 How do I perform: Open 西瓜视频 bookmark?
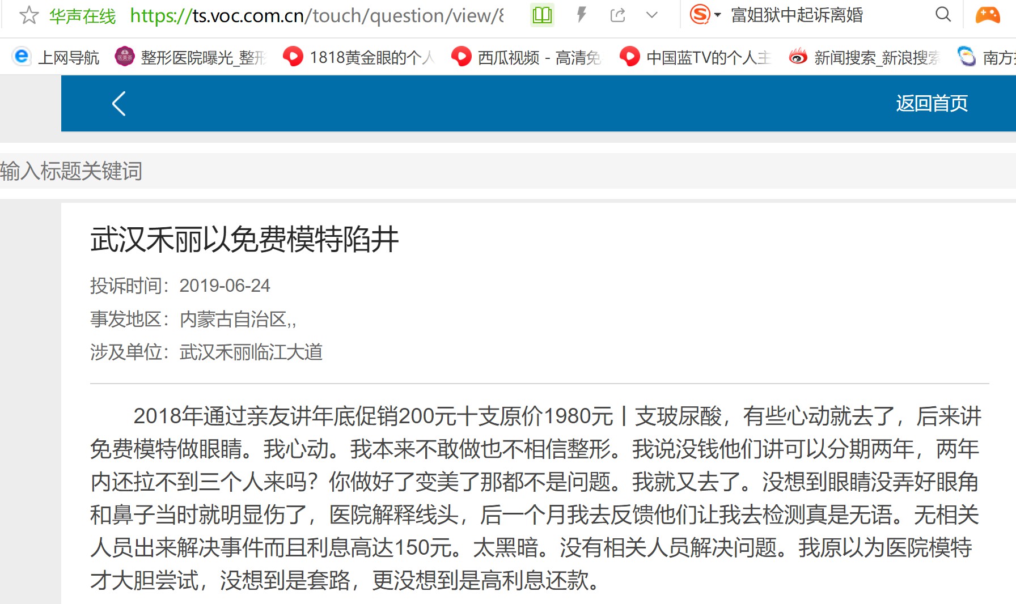(x=526, y=57)
